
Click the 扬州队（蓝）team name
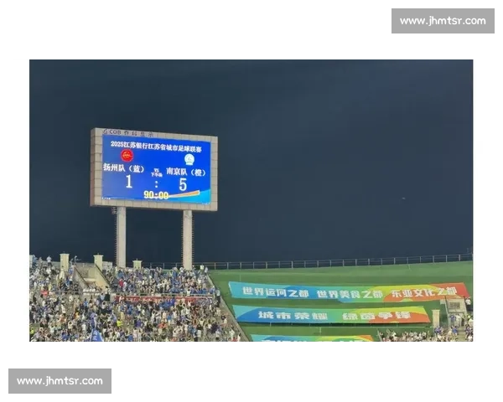pos(123,167)
